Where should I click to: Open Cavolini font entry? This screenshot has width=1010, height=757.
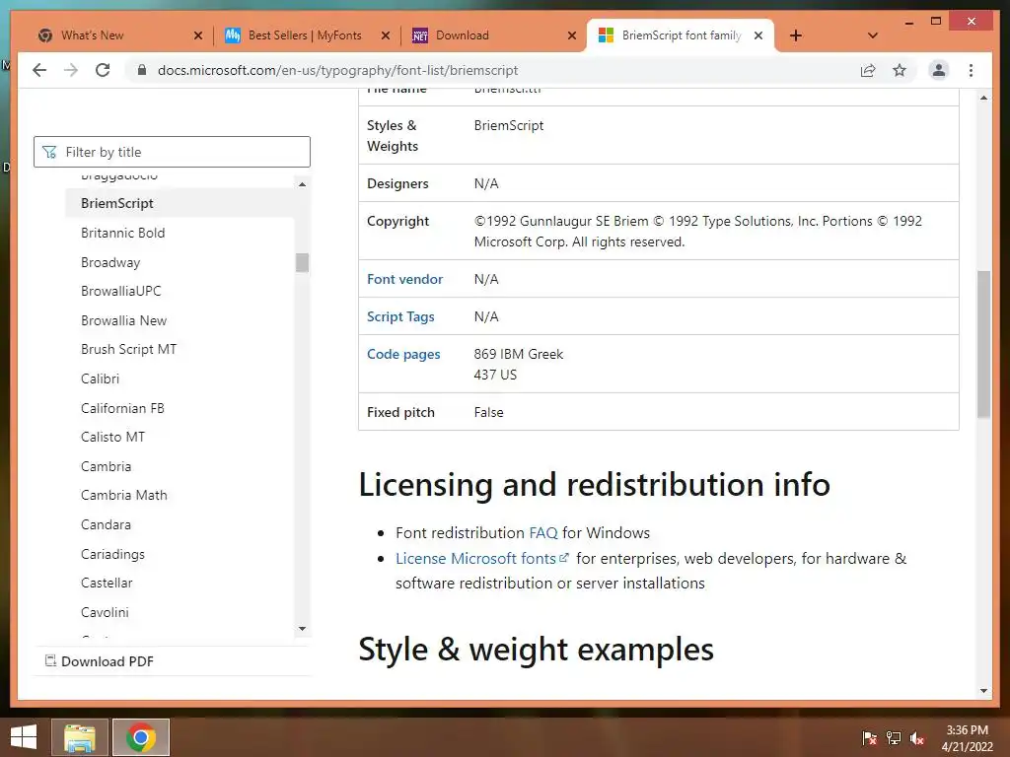pos(105,612)
